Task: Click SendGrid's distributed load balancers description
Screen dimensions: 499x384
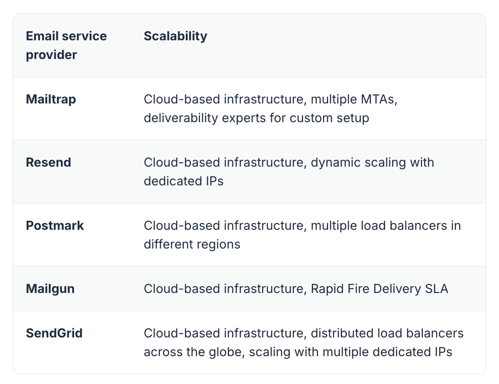Action: (x=304, y=342)
